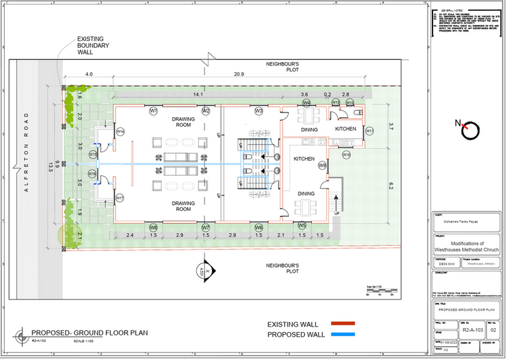The height and width of the screenshot is (359, 506).
Task: Click the drawing number R2-A-103 field
Action: (x=475, y=333)
